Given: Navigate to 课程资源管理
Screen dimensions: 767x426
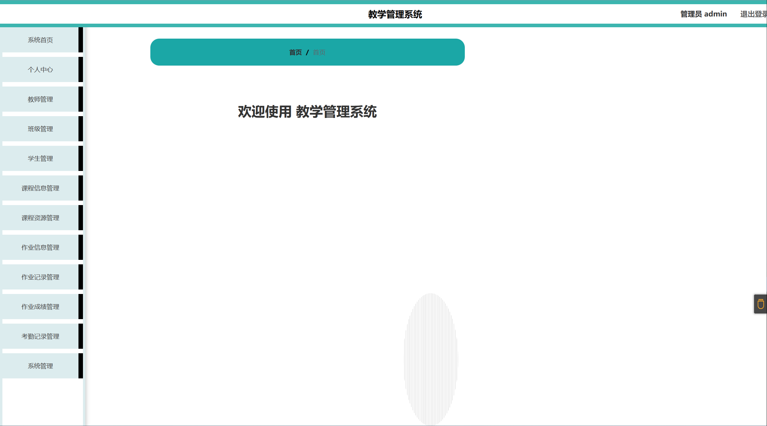Looking at the screenshot, I should tap(41, 218).
